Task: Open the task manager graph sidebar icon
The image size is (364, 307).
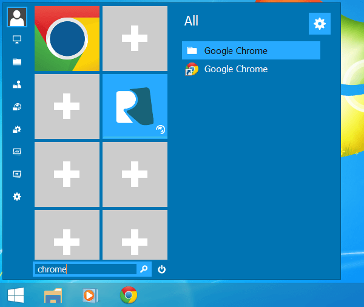Action: 17,152
